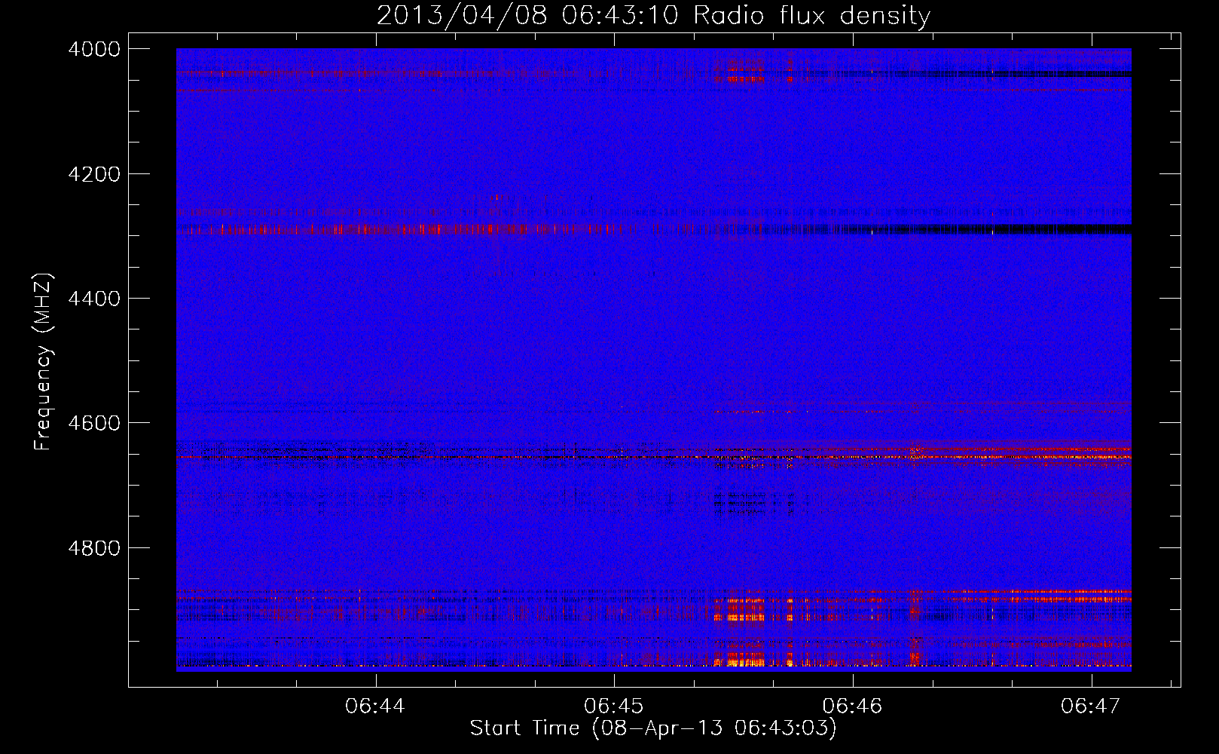This screenshot has height=754, width=1219.
Task: Click the 'Frequency (MHZ)' y-axis title
Action: [43, 362]
